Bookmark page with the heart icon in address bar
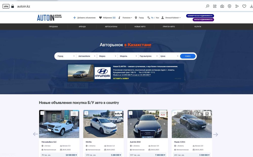 pyautogui.click(x=244, y=6)
